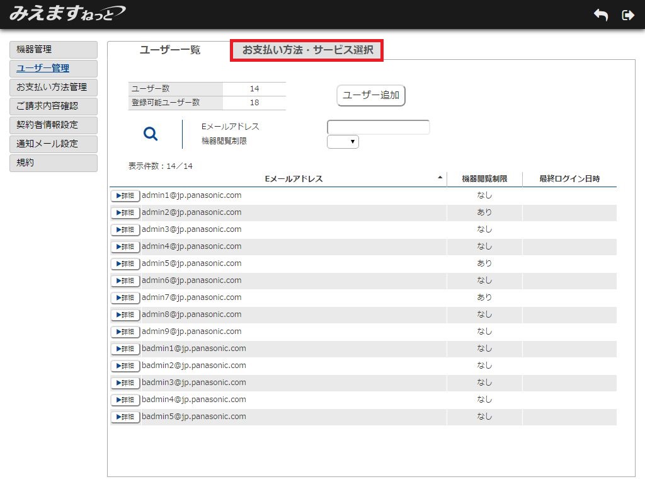The width and height of the screenshot is (645, 484).
Task: Switch to お支払い方法・サービス選択 tab
Action: (x=307, y=50)
